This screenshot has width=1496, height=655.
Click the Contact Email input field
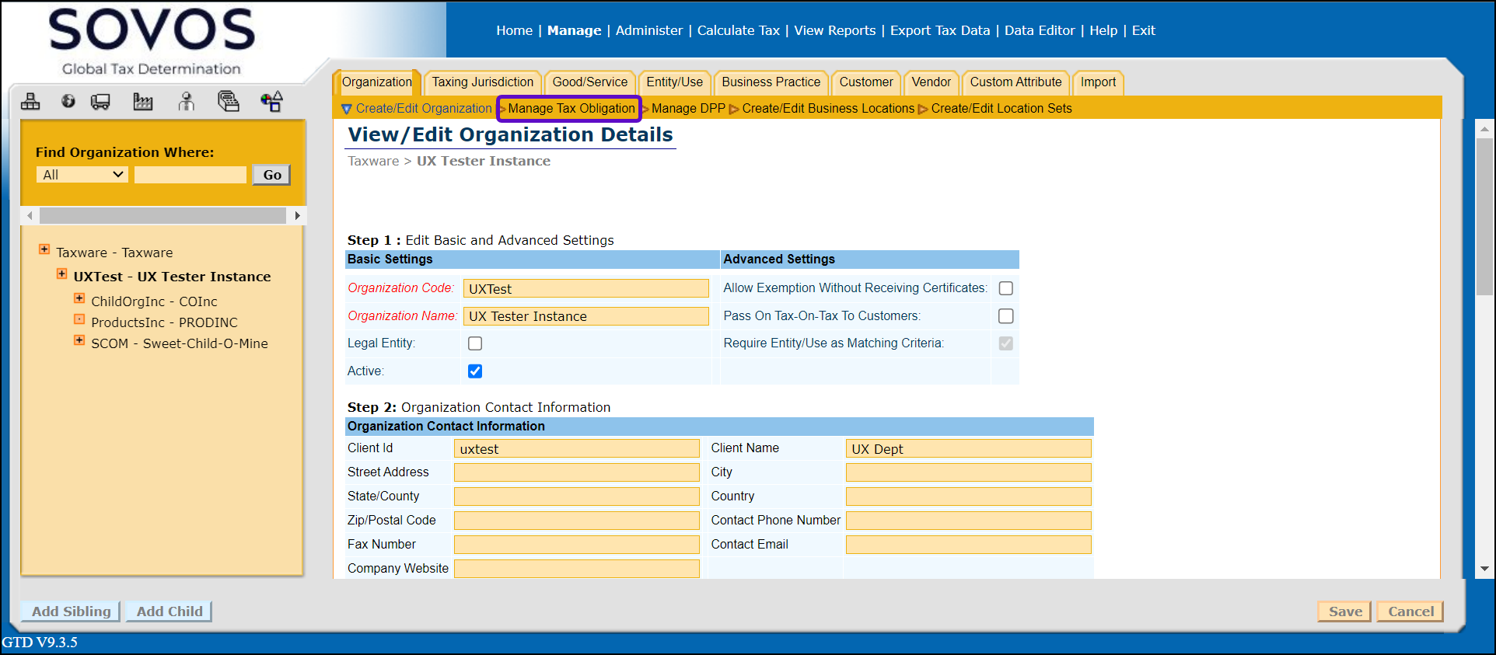point(968,545)
